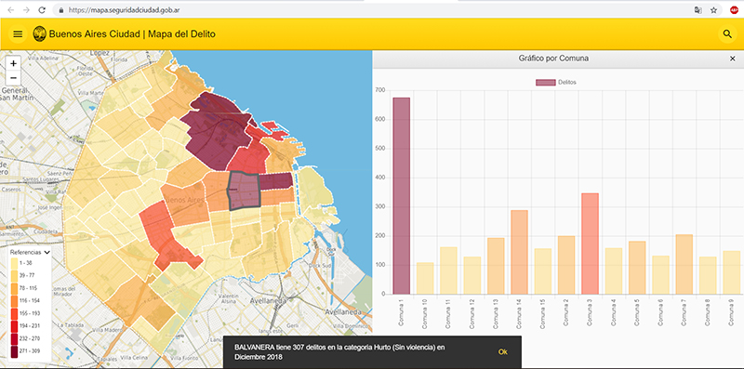Toggle the Delitos legend series

556,83
